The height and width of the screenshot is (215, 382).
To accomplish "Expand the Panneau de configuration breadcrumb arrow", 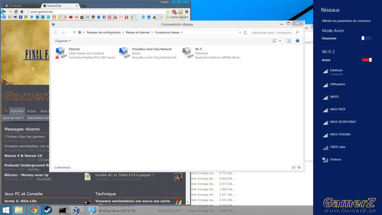I will (124, 32).
